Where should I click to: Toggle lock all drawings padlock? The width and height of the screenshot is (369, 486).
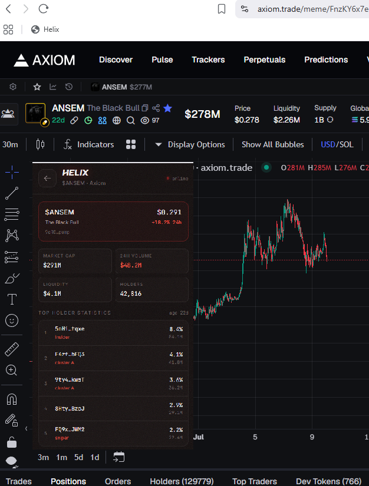(12, 442)
